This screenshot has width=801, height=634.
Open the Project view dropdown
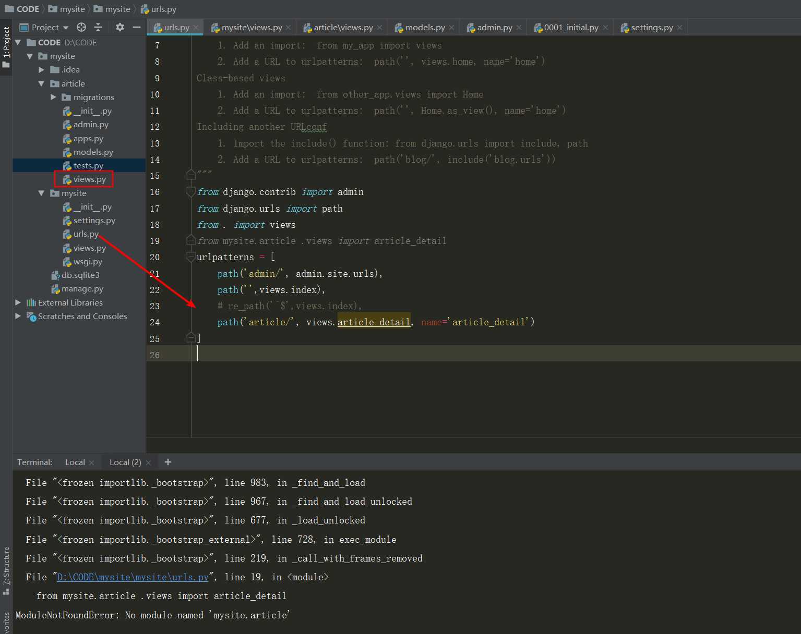44,27
